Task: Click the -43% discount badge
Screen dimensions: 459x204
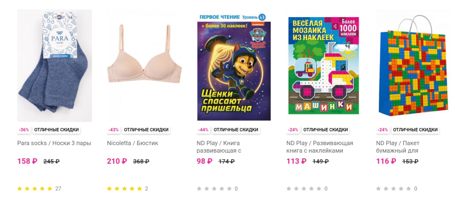Action: click(114, 130)
